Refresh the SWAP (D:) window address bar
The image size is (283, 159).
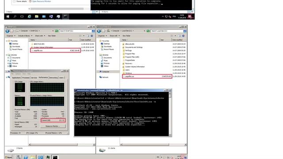(x=57, y=31)
